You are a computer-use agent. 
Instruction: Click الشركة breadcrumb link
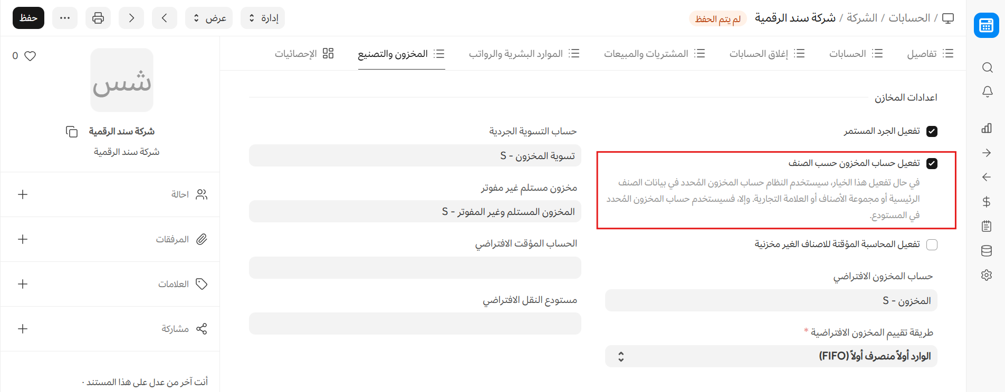862,18
